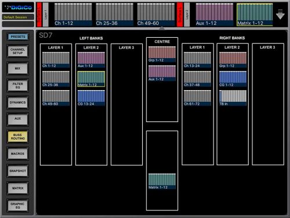The width and height of the screenshot is (290, 218).
Task: Open the Presets button
Action: click(18, 37)
